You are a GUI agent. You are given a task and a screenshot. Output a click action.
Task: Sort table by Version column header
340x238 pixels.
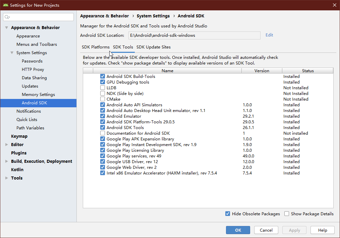tap(262, 71)
